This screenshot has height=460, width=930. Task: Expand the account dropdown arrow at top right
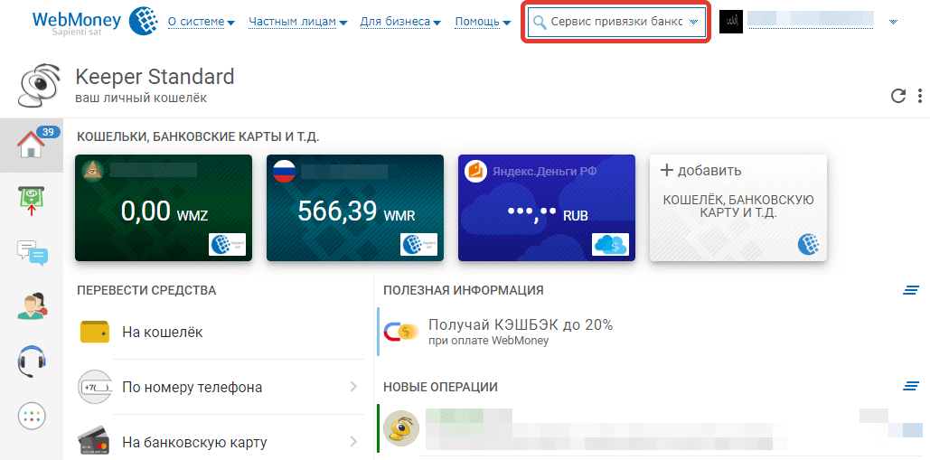click(x=893, y=22)
